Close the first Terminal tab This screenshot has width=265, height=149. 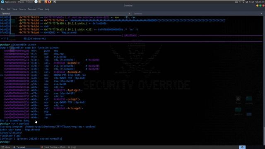[129, 14]
